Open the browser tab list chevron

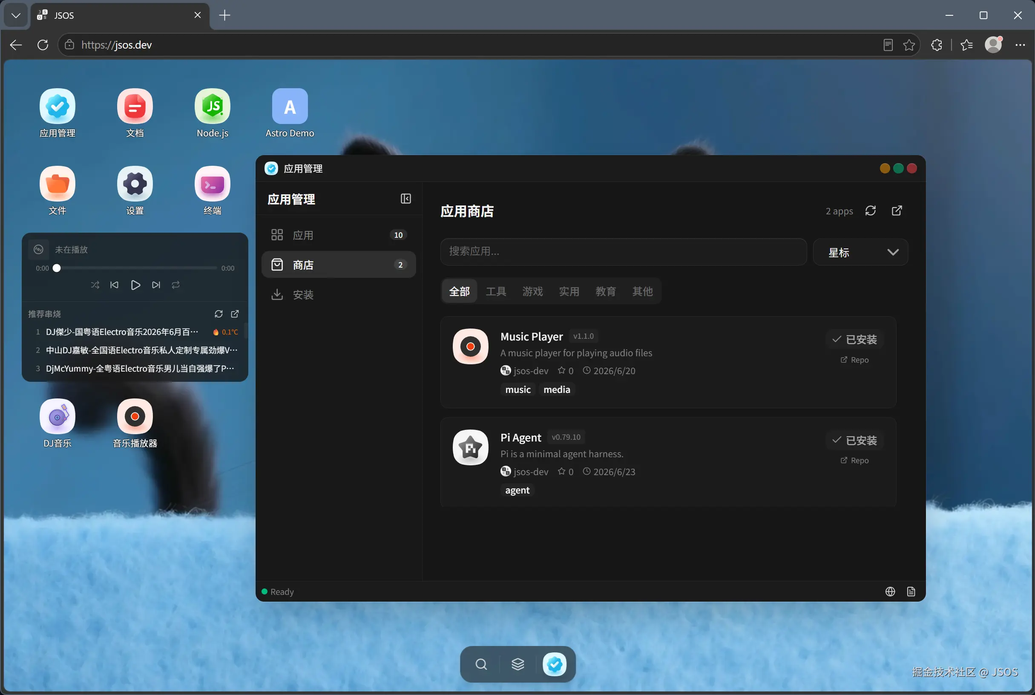pyautogui.click(x=16, y=15)
